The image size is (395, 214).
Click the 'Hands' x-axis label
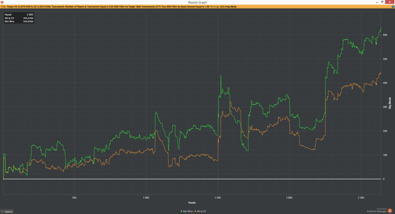point(192,202)
